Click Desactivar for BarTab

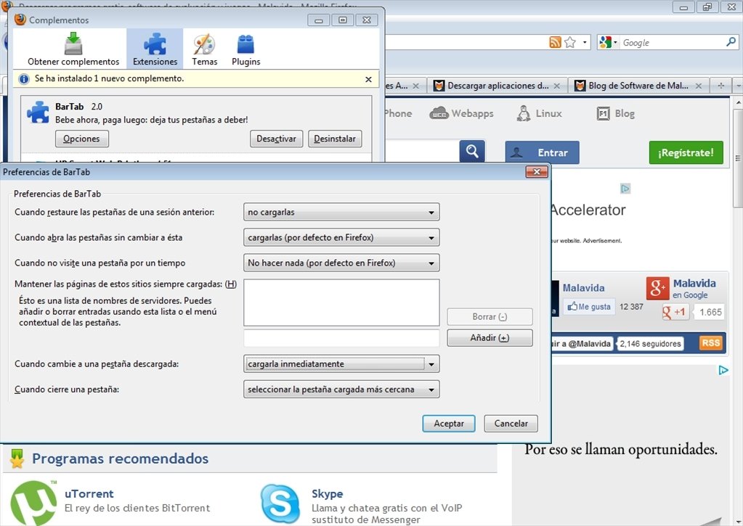point(276,139)
